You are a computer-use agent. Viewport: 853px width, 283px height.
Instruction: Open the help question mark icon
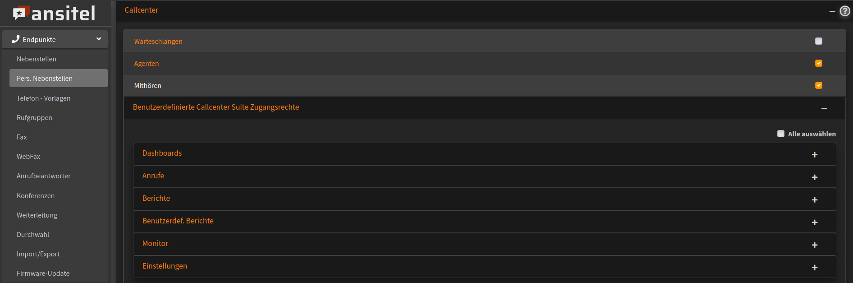pos(845,11)
